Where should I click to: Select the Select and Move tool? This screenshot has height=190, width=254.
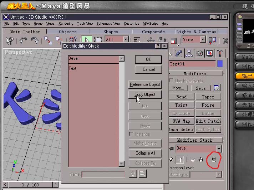click(x=151, y=39)
